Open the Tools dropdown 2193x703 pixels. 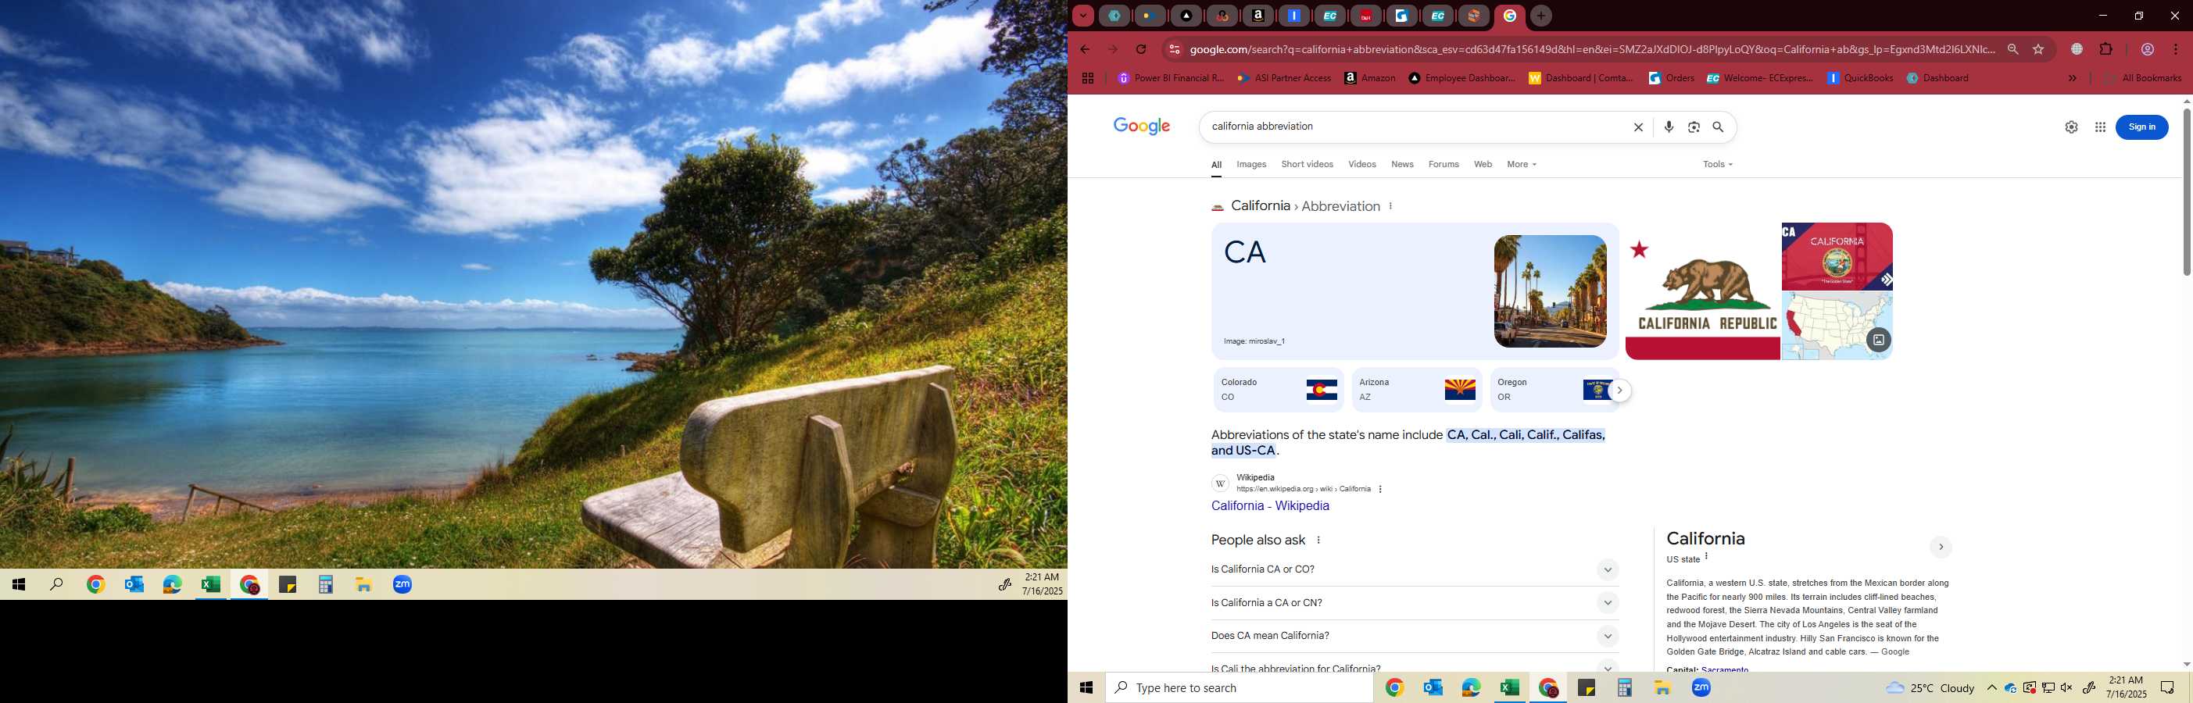[x=1717, y=164]
